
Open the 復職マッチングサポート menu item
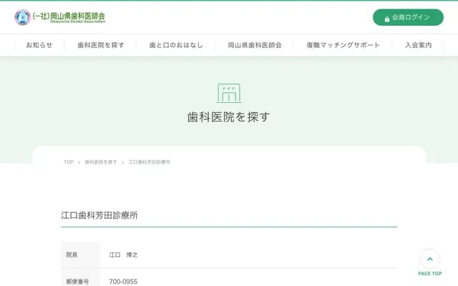coord(343,45)
